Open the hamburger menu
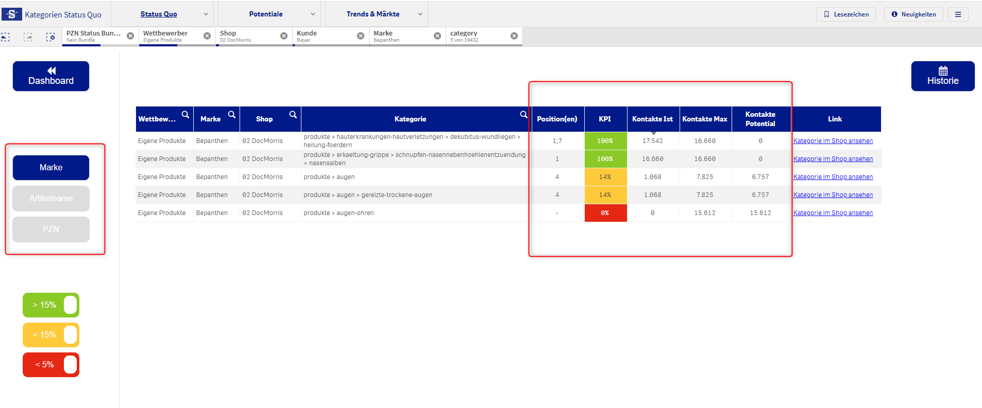 958,14
